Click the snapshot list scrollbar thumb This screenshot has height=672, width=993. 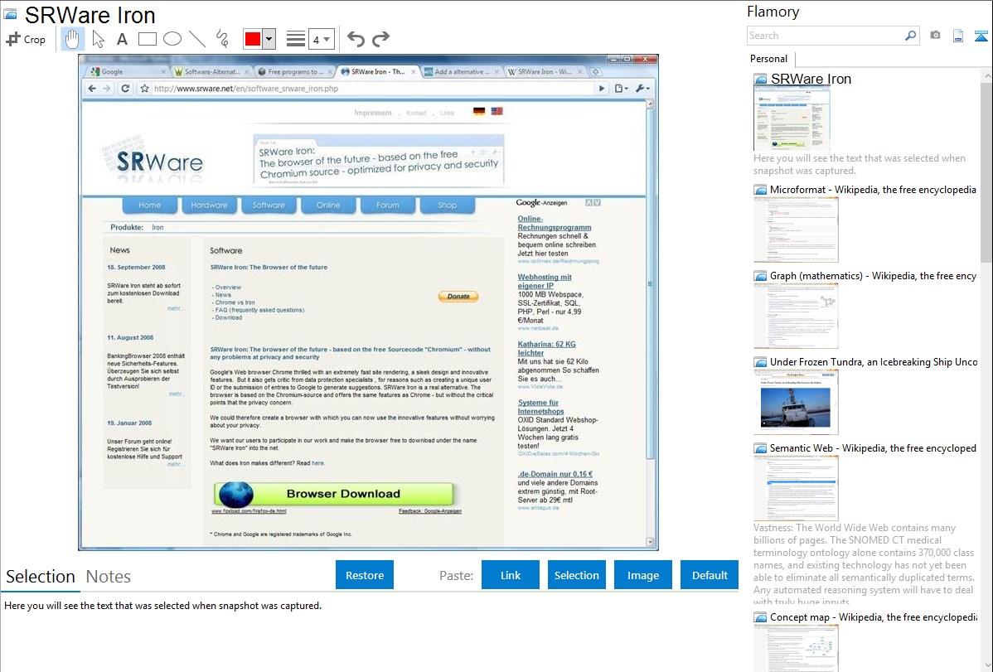(987, 171)
